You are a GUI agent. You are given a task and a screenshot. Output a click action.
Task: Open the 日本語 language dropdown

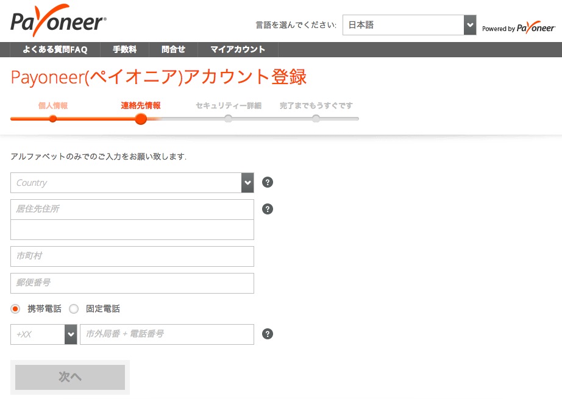click(x=410, y=25)
